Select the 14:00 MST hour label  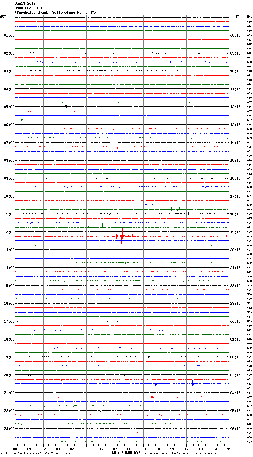click(9, 268)
